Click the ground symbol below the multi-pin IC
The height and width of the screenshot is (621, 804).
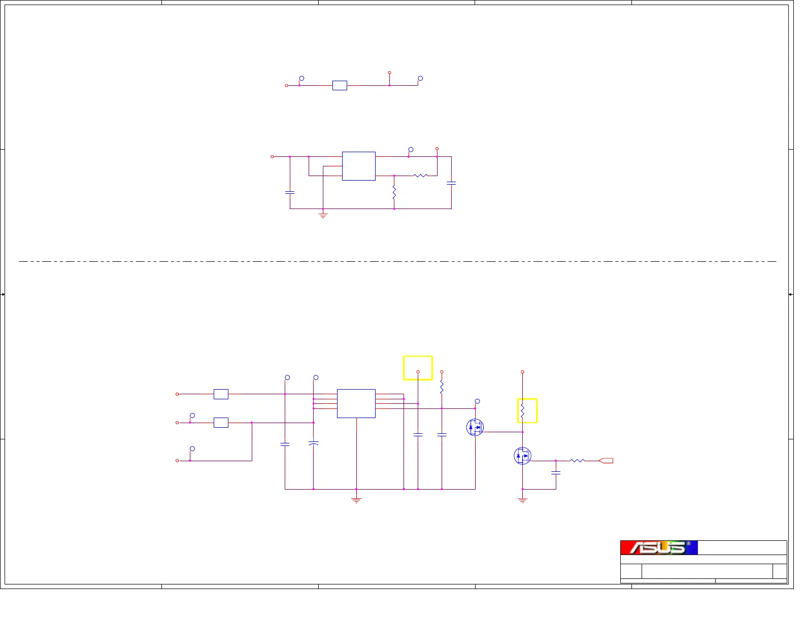[356, 500]
